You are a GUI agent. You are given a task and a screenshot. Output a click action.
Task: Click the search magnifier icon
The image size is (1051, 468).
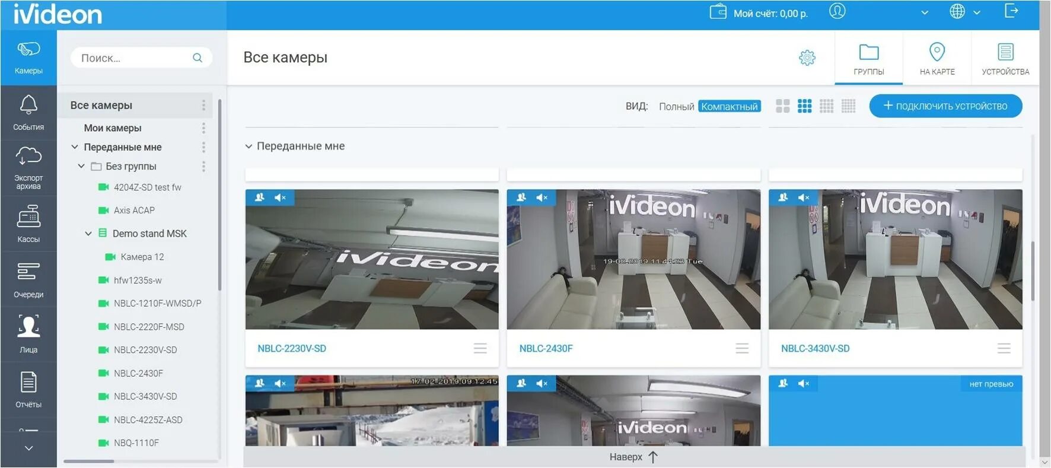coord(198,58)
